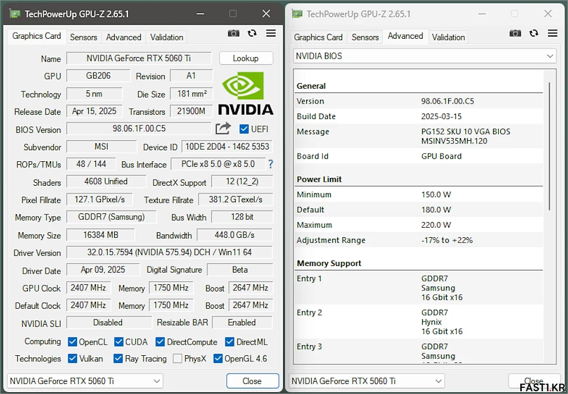
Task: Open GPU selector dropdown in the right window
Action: [367, 381]
